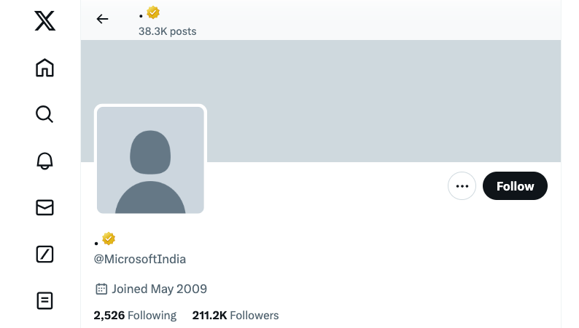579x328 pixels.
Task: Go to the Home feed
Action: (44, 68)
